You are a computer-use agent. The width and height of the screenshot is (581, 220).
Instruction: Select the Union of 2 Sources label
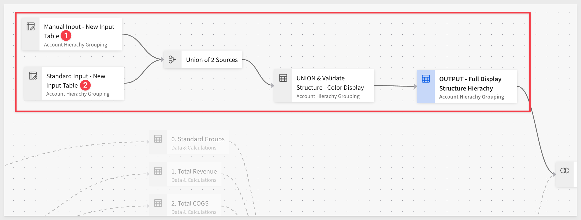click(212, 60)
